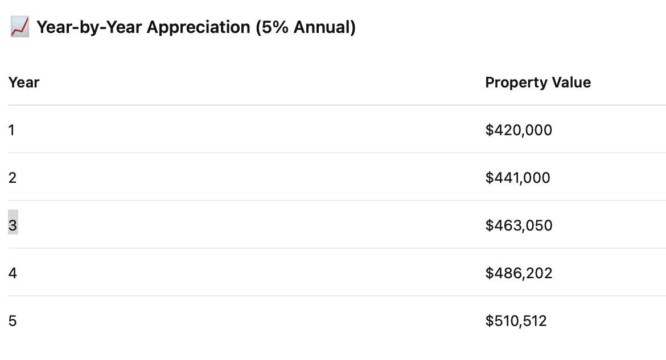Click the $486,202 property value

tap(519, 273)
